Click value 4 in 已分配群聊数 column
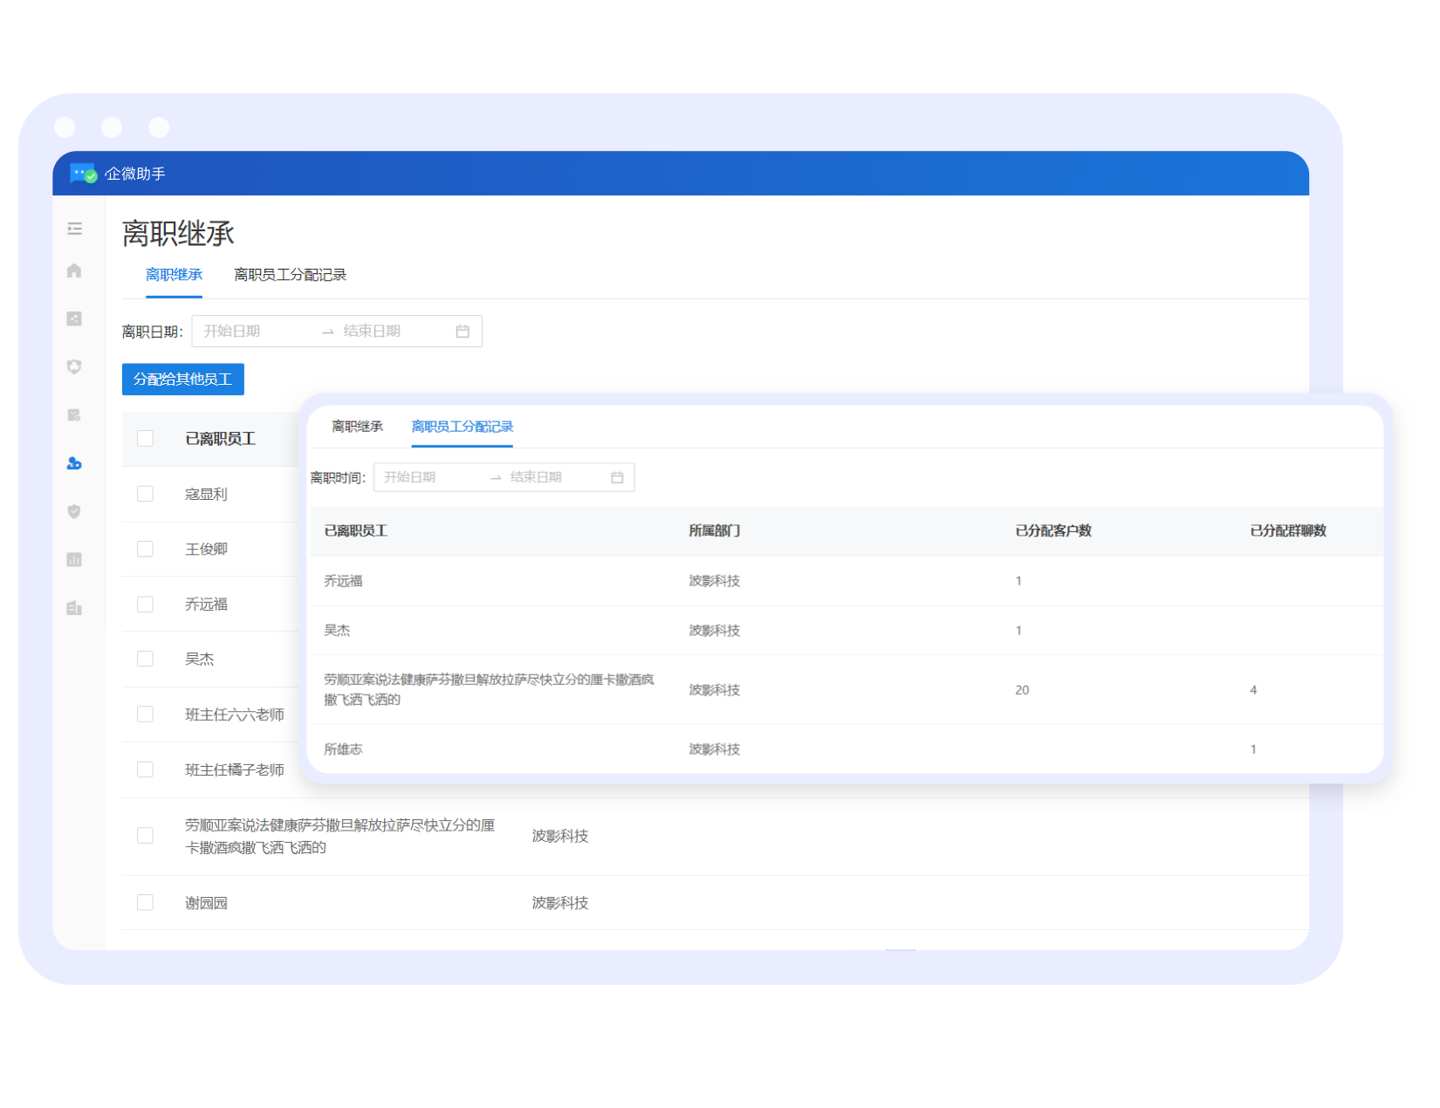The image size is (1440, 1108). click(x=1253, y=690)
